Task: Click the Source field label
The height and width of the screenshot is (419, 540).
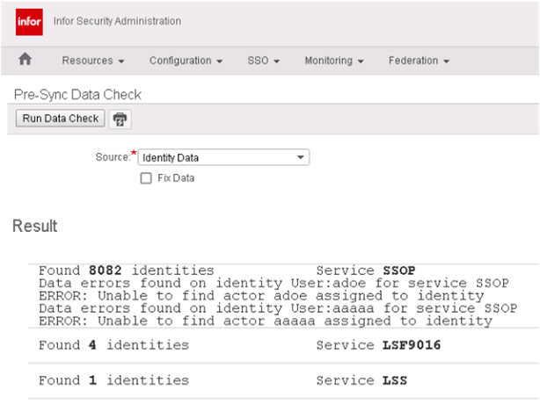Action: [x=113, y=157]
